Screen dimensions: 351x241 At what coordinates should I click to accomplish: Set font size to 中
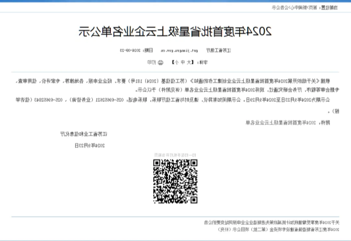coord(183,63)
